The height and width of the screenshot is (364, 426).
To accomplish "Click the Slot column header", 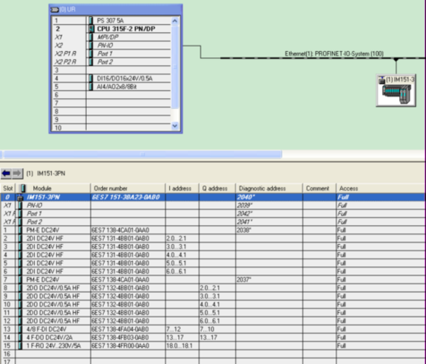I will click(x=8, y=188).
